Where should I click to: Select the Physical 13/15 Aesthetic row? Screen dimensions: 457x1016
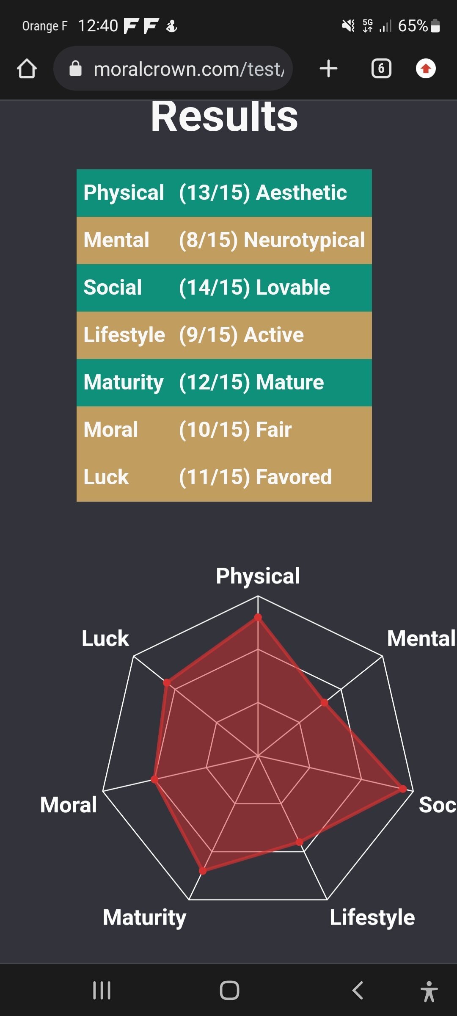224,193
